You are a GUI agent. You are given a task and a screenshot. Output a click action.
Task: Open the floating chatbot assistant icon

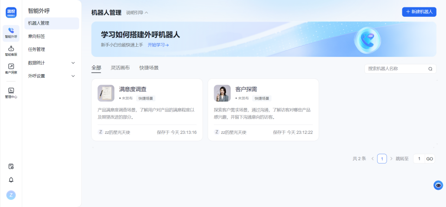tap(438, 185)
